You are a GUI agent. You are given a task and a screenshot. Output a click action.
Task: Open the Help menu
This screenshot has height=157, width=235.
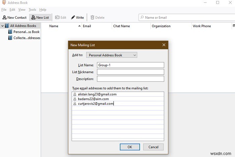tap(43, 10)
